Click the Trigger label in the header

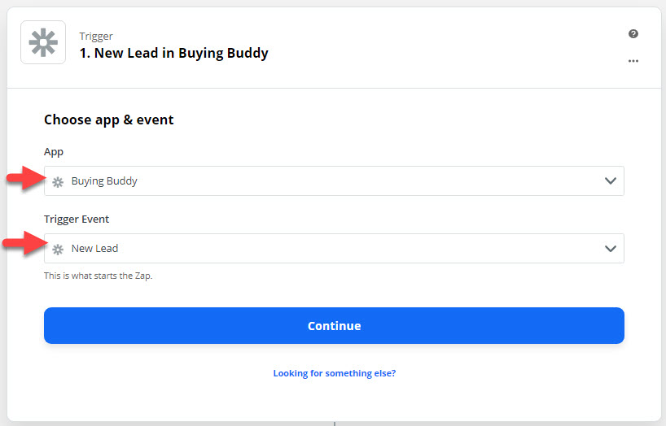click(96, 37)
